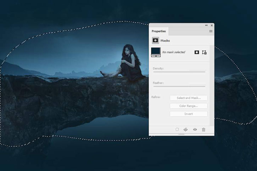257x171 pixels.
Task: Click the adjustment layer thumbnail
Action: click(156, 52)
